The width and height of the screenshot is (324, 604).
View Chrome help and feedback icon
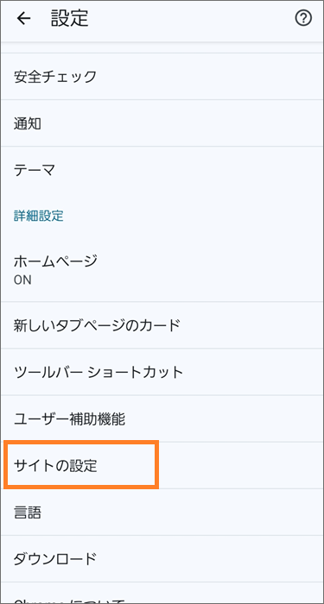[303, 18]
